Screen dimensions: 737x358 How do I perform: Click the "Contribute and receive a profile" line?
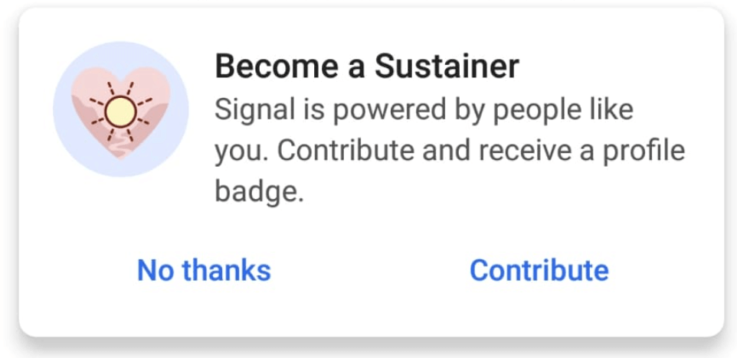pos(481,150)
